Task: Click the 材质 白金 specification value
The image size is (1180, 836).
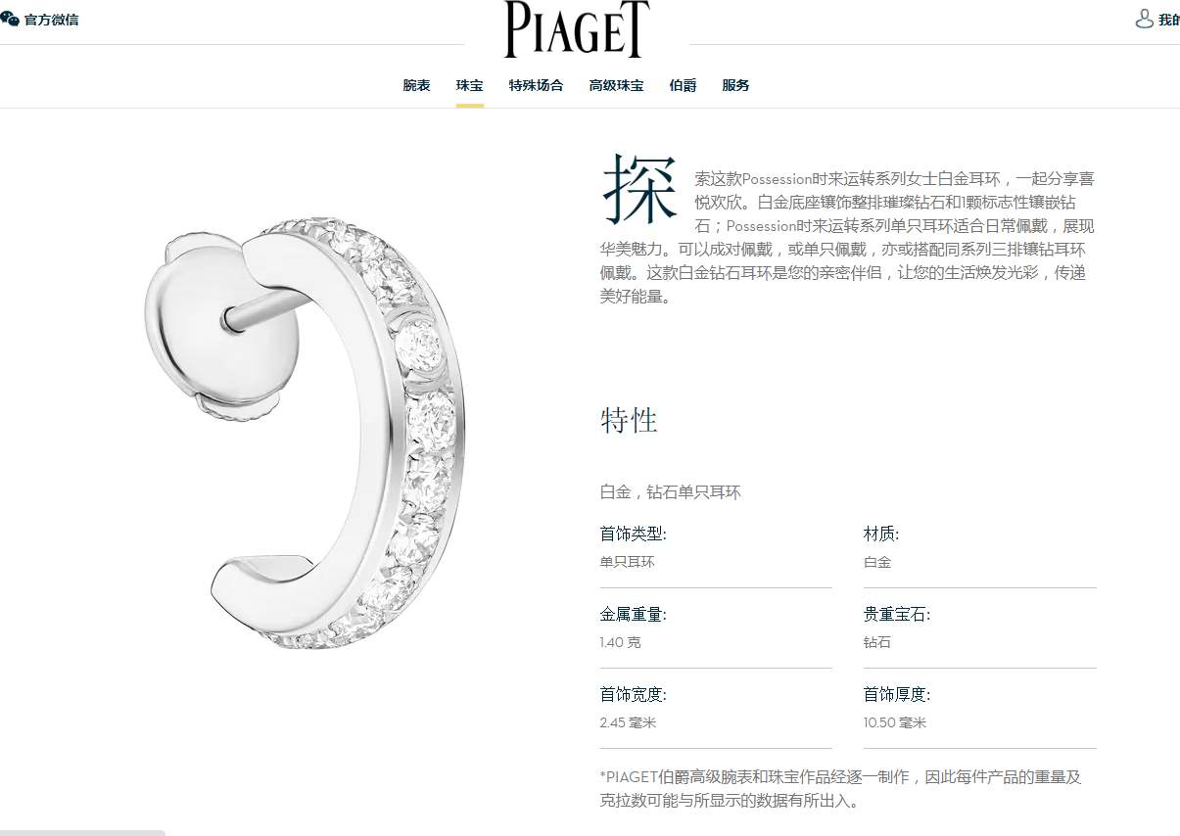Action: [877, 562]
